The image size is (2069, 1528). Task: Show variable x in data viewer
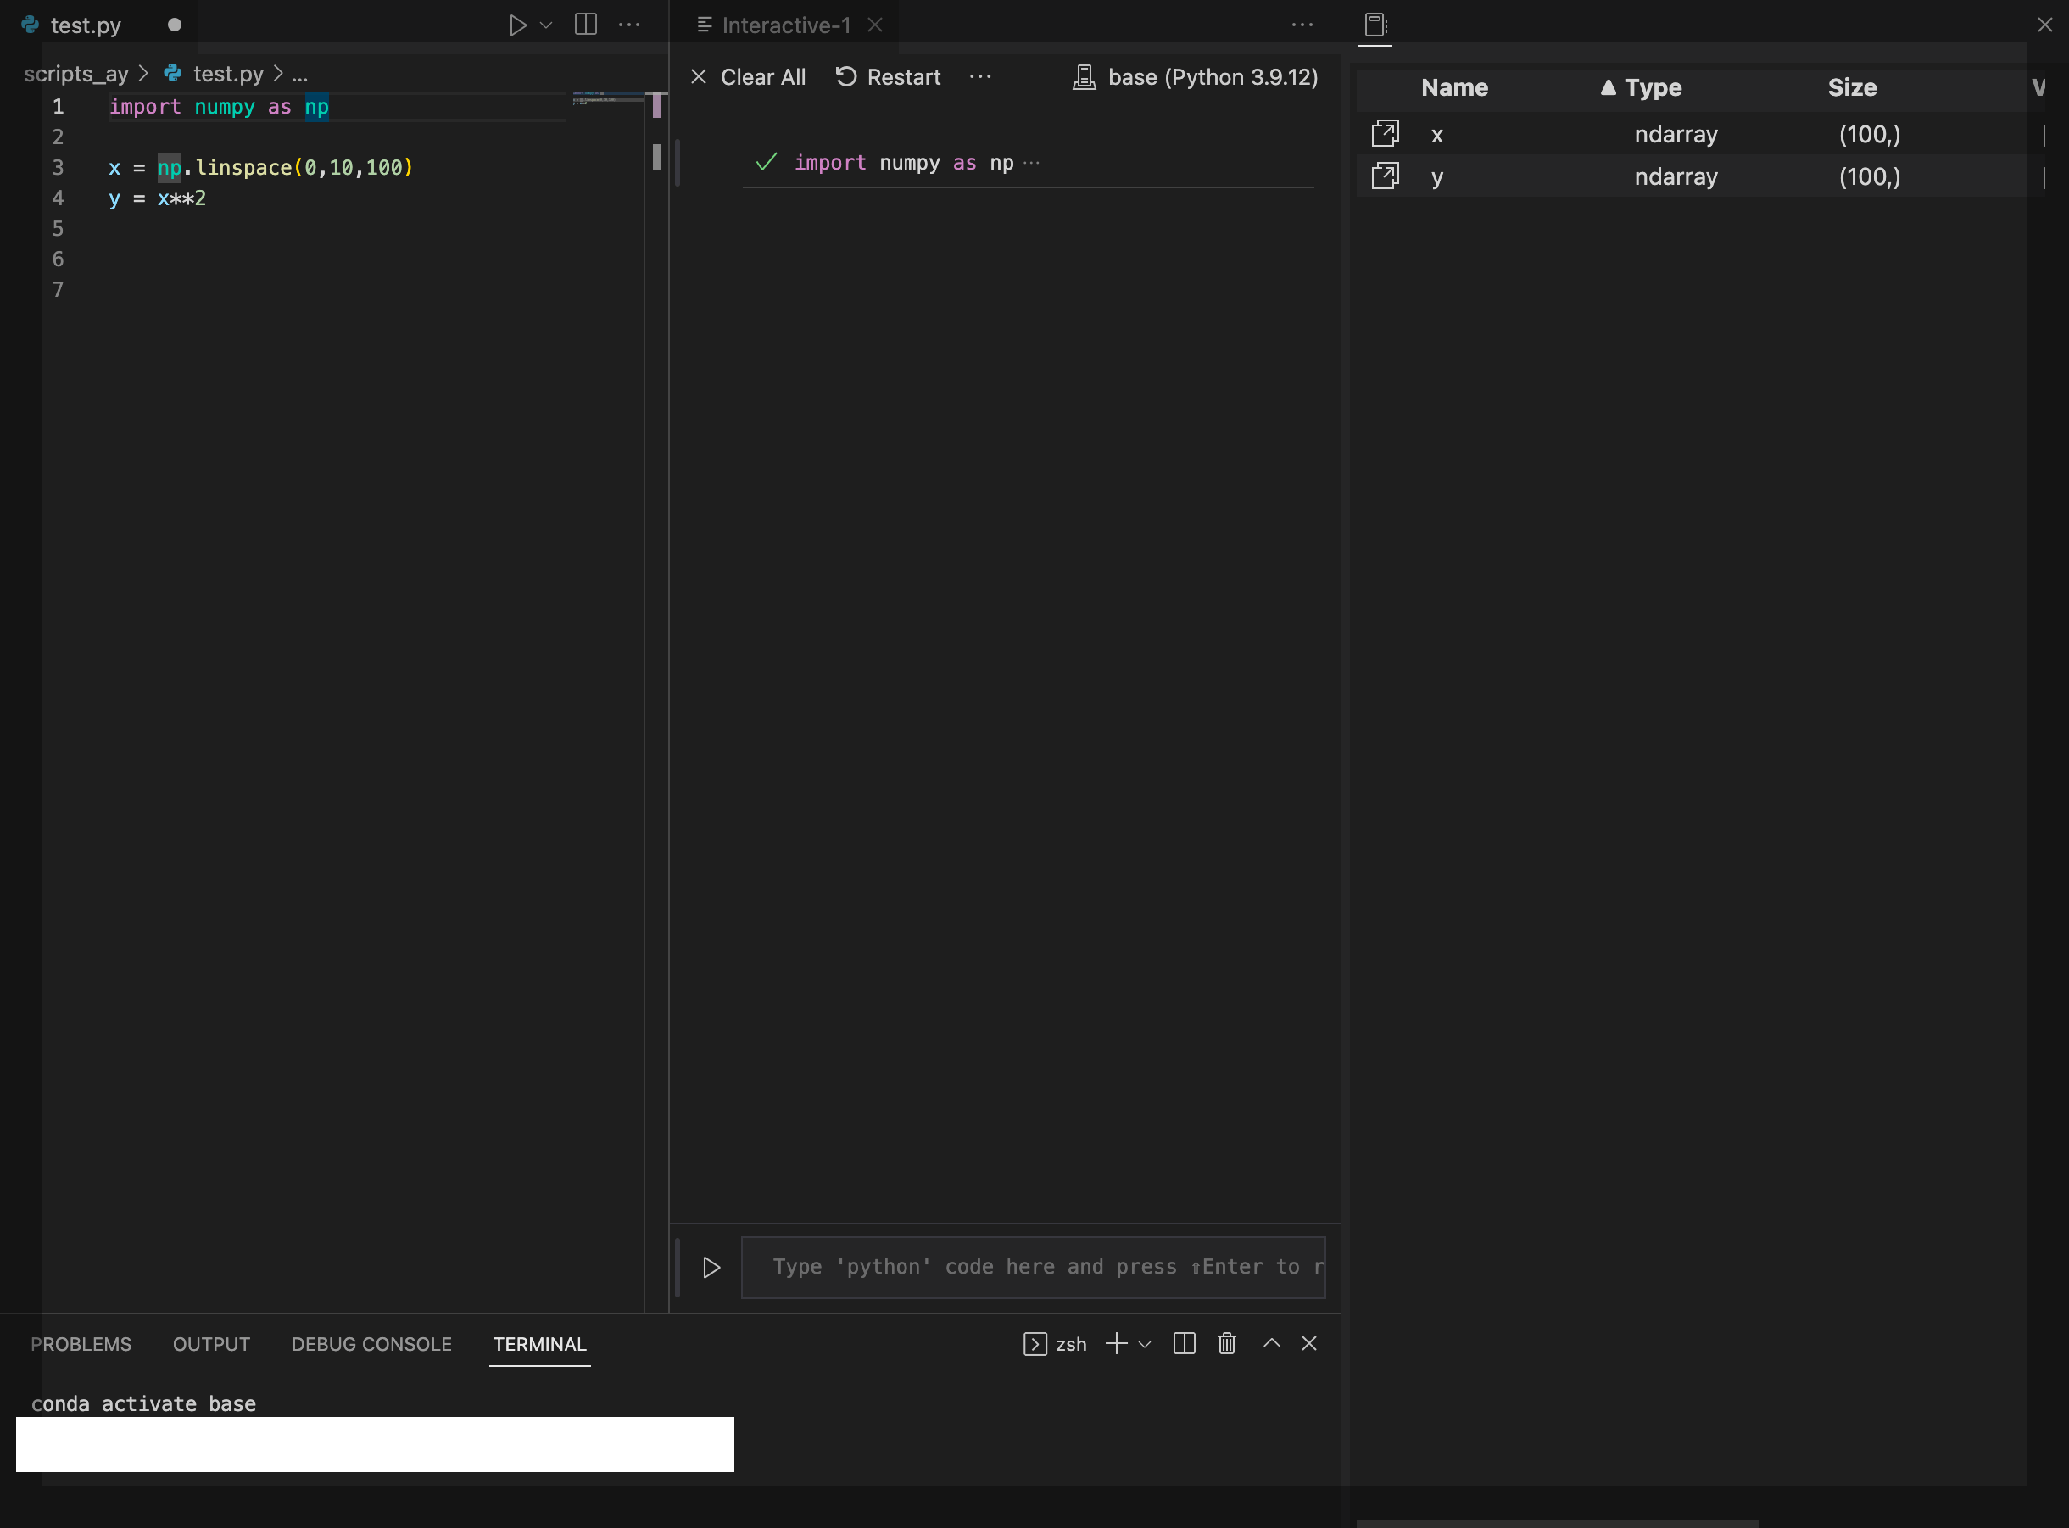point(1385,134)
